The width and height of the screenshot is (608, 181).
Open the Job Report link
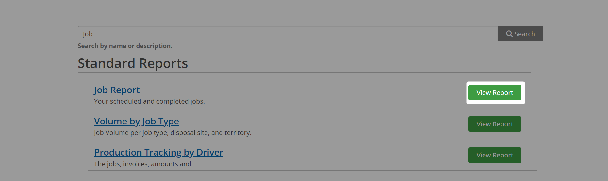(x=117, y=90)
